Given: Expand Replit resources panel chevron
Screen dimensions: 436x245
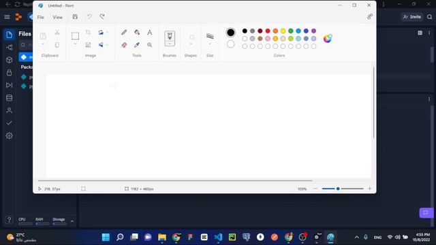Looking at the screenshot, I should [72, 221].
